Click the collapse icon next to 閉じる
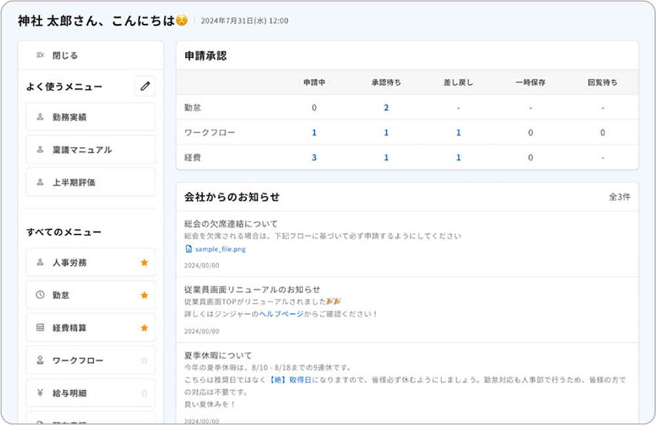This screenshot has width=656, height=425. pos(40,56)
